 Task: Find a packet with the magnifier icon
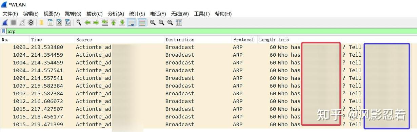point(79,23)
